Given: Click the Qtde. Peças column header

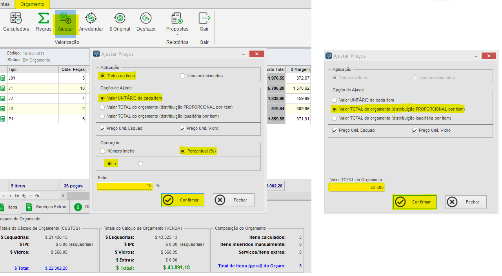Looking at the screenshot, I should tap(73, 69).
